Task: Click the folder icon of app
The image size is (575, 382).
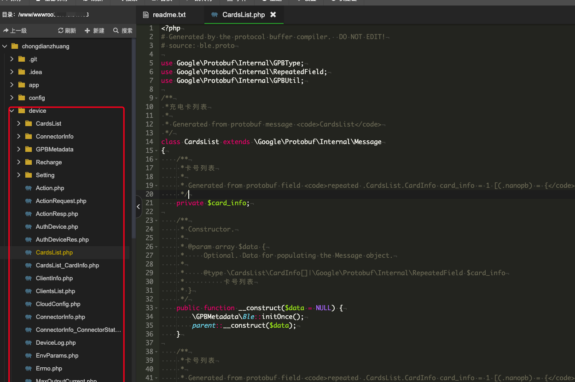Action: pyautogui.click(x=22, y=85)
